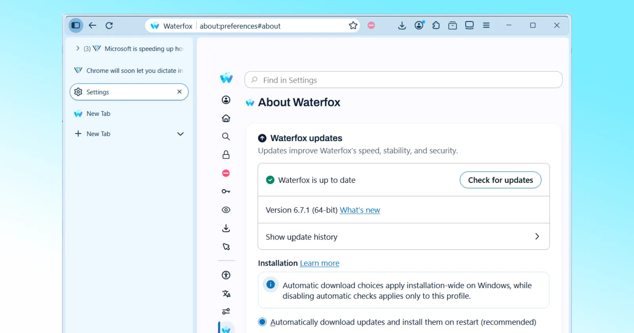Screen dimensions: 634x333
Task: Open the account profile icon
Action: (419, 25)
